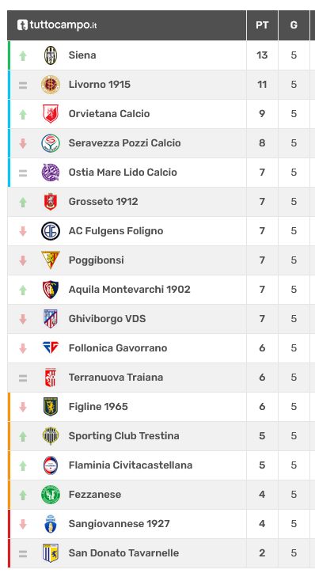This screenshot has height=577, width=315.
Task: Select the Seravezza Pozzi Calcio logo
Action: click(x=51, y=143)
